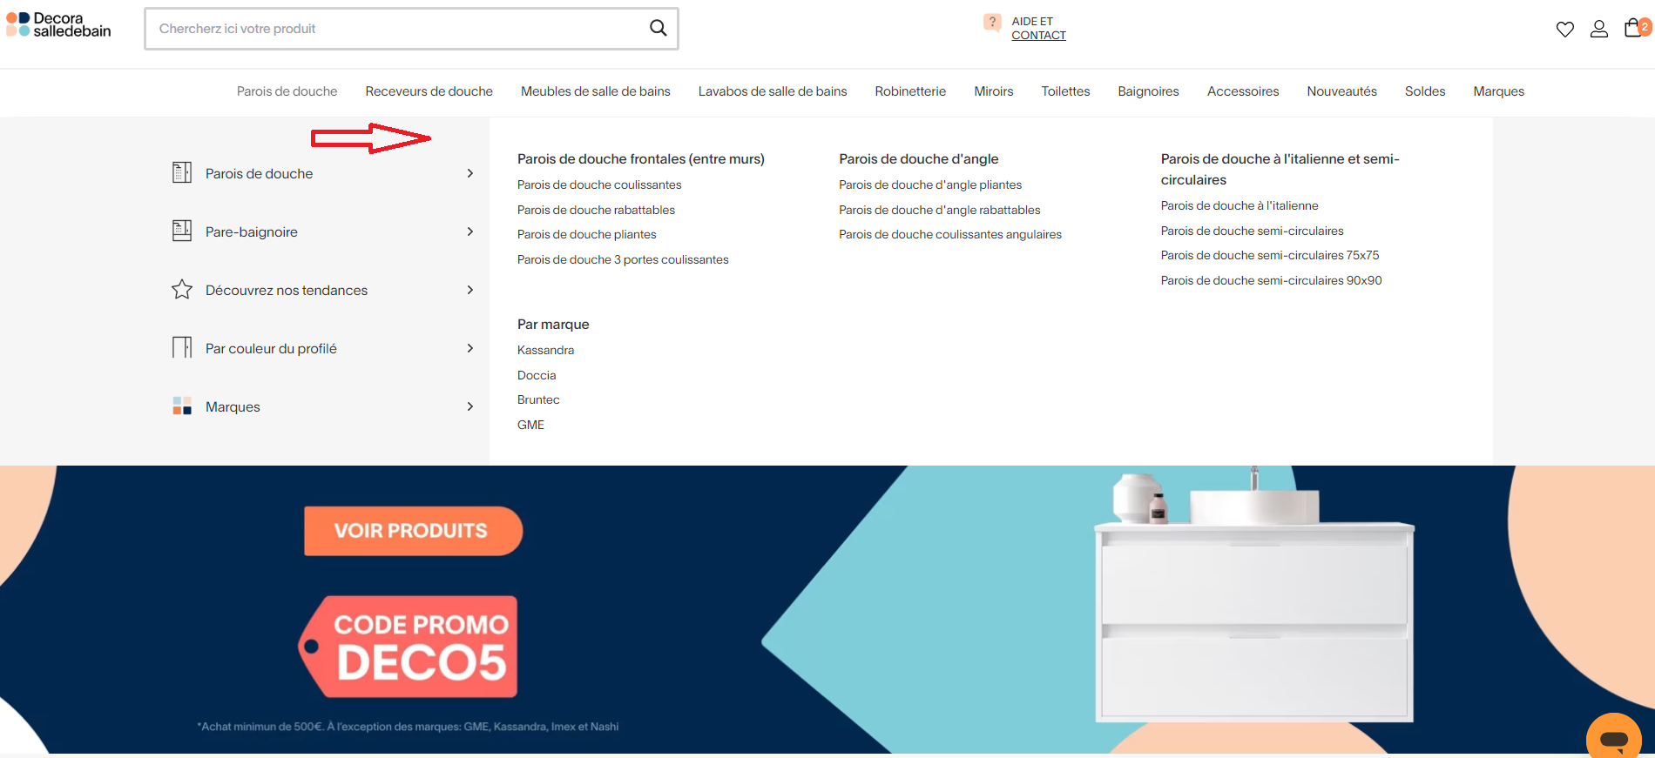Open the user account icon
The height and width of the screenshot is (758, 1655).
click(1598, 29)
